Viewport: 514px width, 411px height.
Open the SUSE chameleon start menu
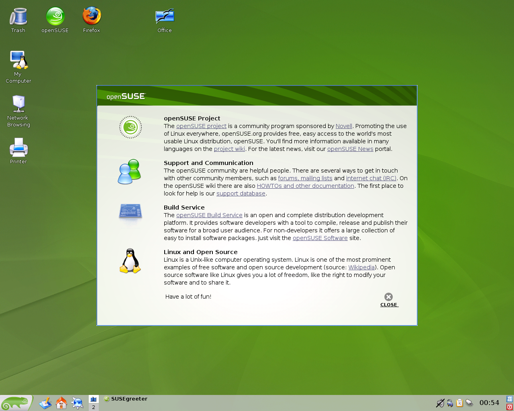point(16,403)
